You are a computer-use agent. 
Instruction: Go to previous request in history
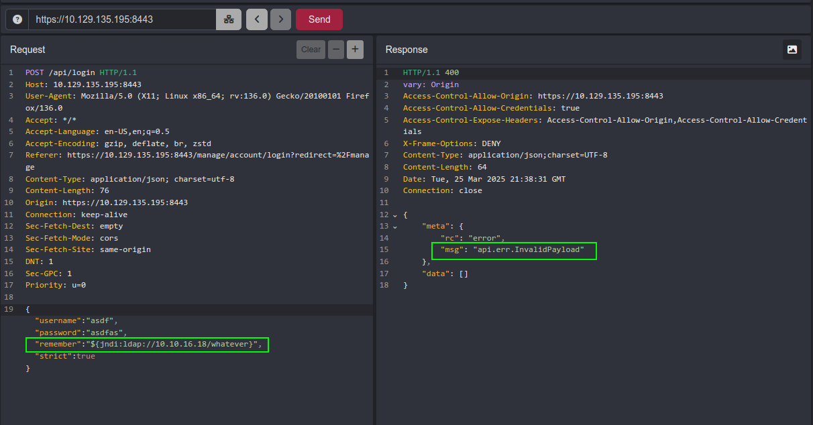coord(257,19)
